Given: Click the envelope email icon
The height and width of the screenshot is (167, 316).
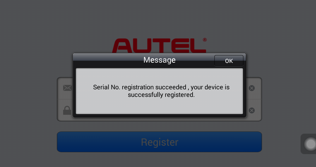Looking at the screenshot, I should tap(68, 88).
